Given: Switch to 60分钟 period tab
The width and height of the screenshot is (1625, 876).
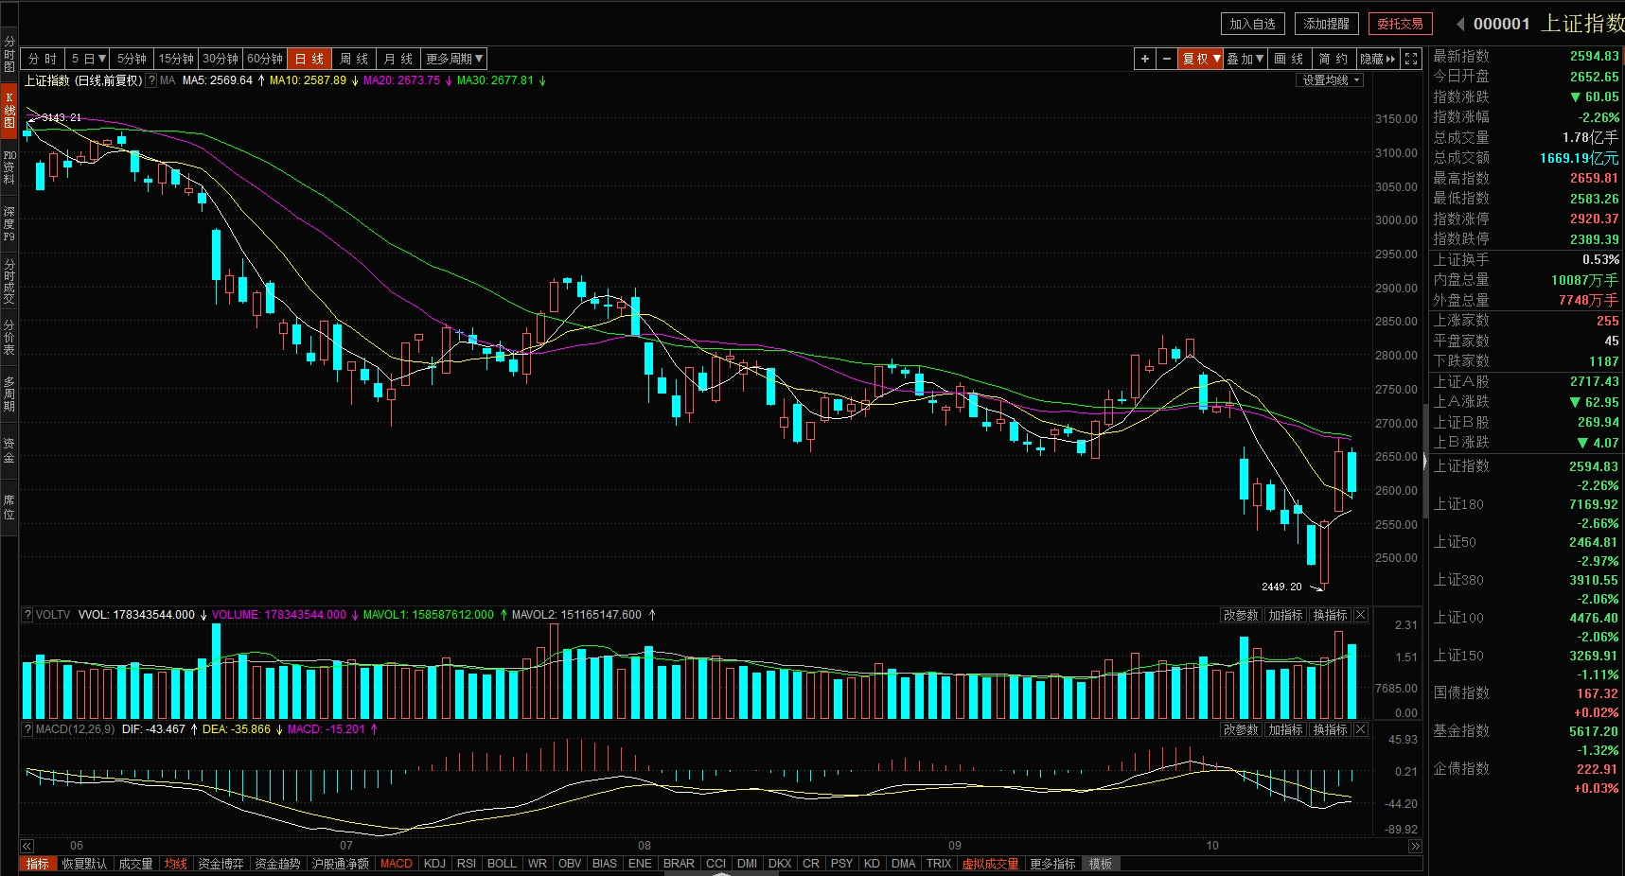Looking at the screenshot, I should (x=265, y=59).
